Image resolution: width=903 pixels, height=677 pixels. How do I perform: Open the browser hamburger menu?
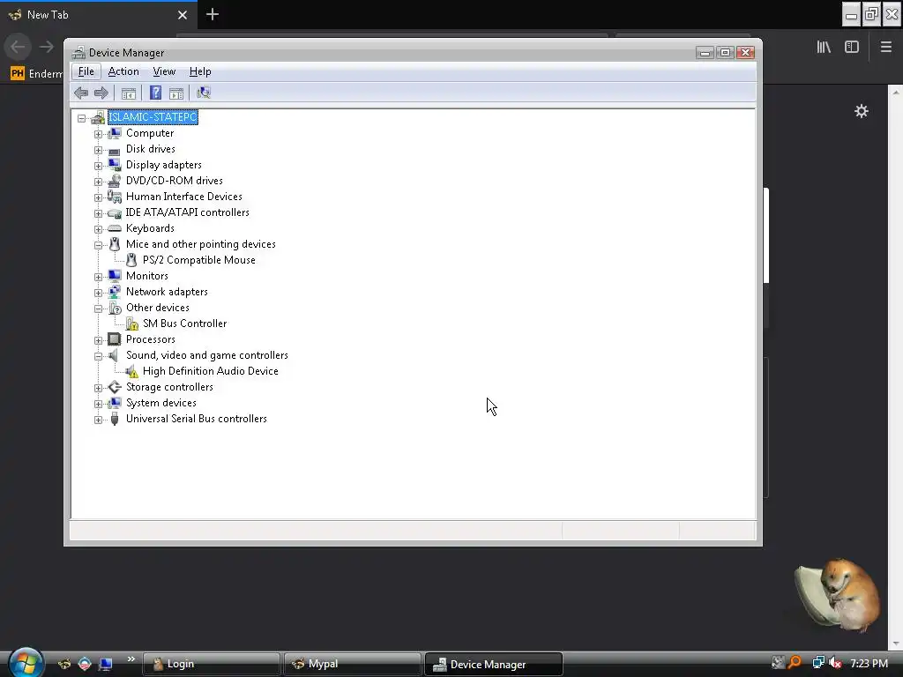[x=885, y=48]
